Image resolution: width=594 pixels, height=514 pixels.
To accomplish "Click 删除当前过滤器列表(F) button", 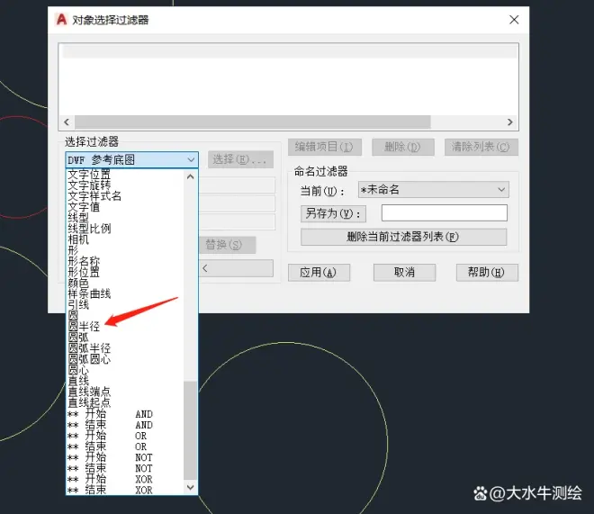I will tap(403, 237).
